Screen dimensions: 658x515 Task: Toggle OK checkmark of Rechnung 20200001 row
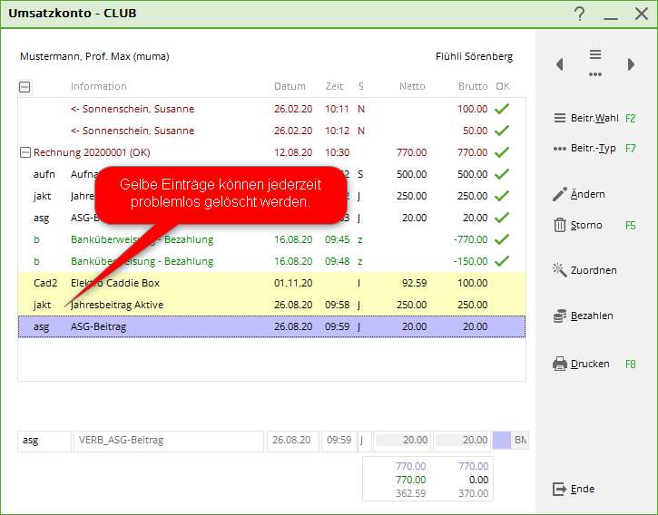coord(502,152)
